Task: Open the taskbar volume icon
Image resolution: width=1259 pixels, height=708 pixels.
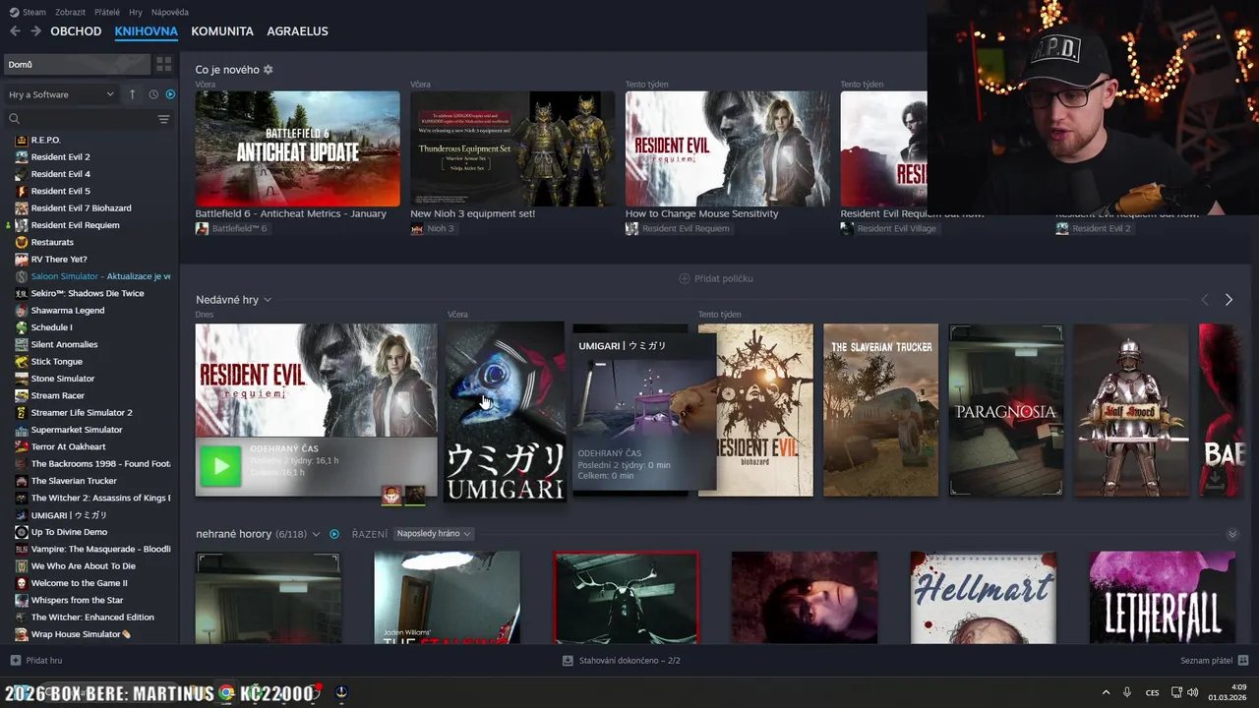Action: (x=1193, y=692)
